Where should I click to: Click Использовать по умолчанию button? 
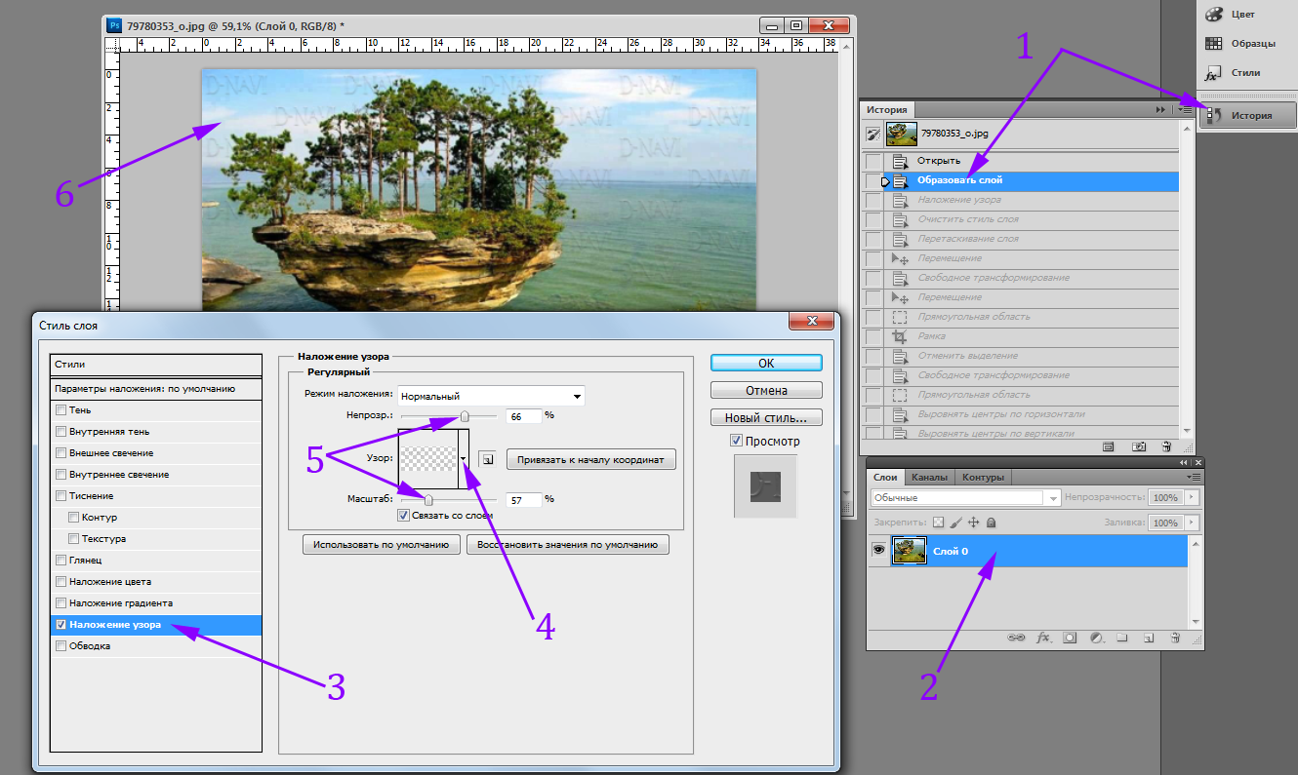click(381, 545)
